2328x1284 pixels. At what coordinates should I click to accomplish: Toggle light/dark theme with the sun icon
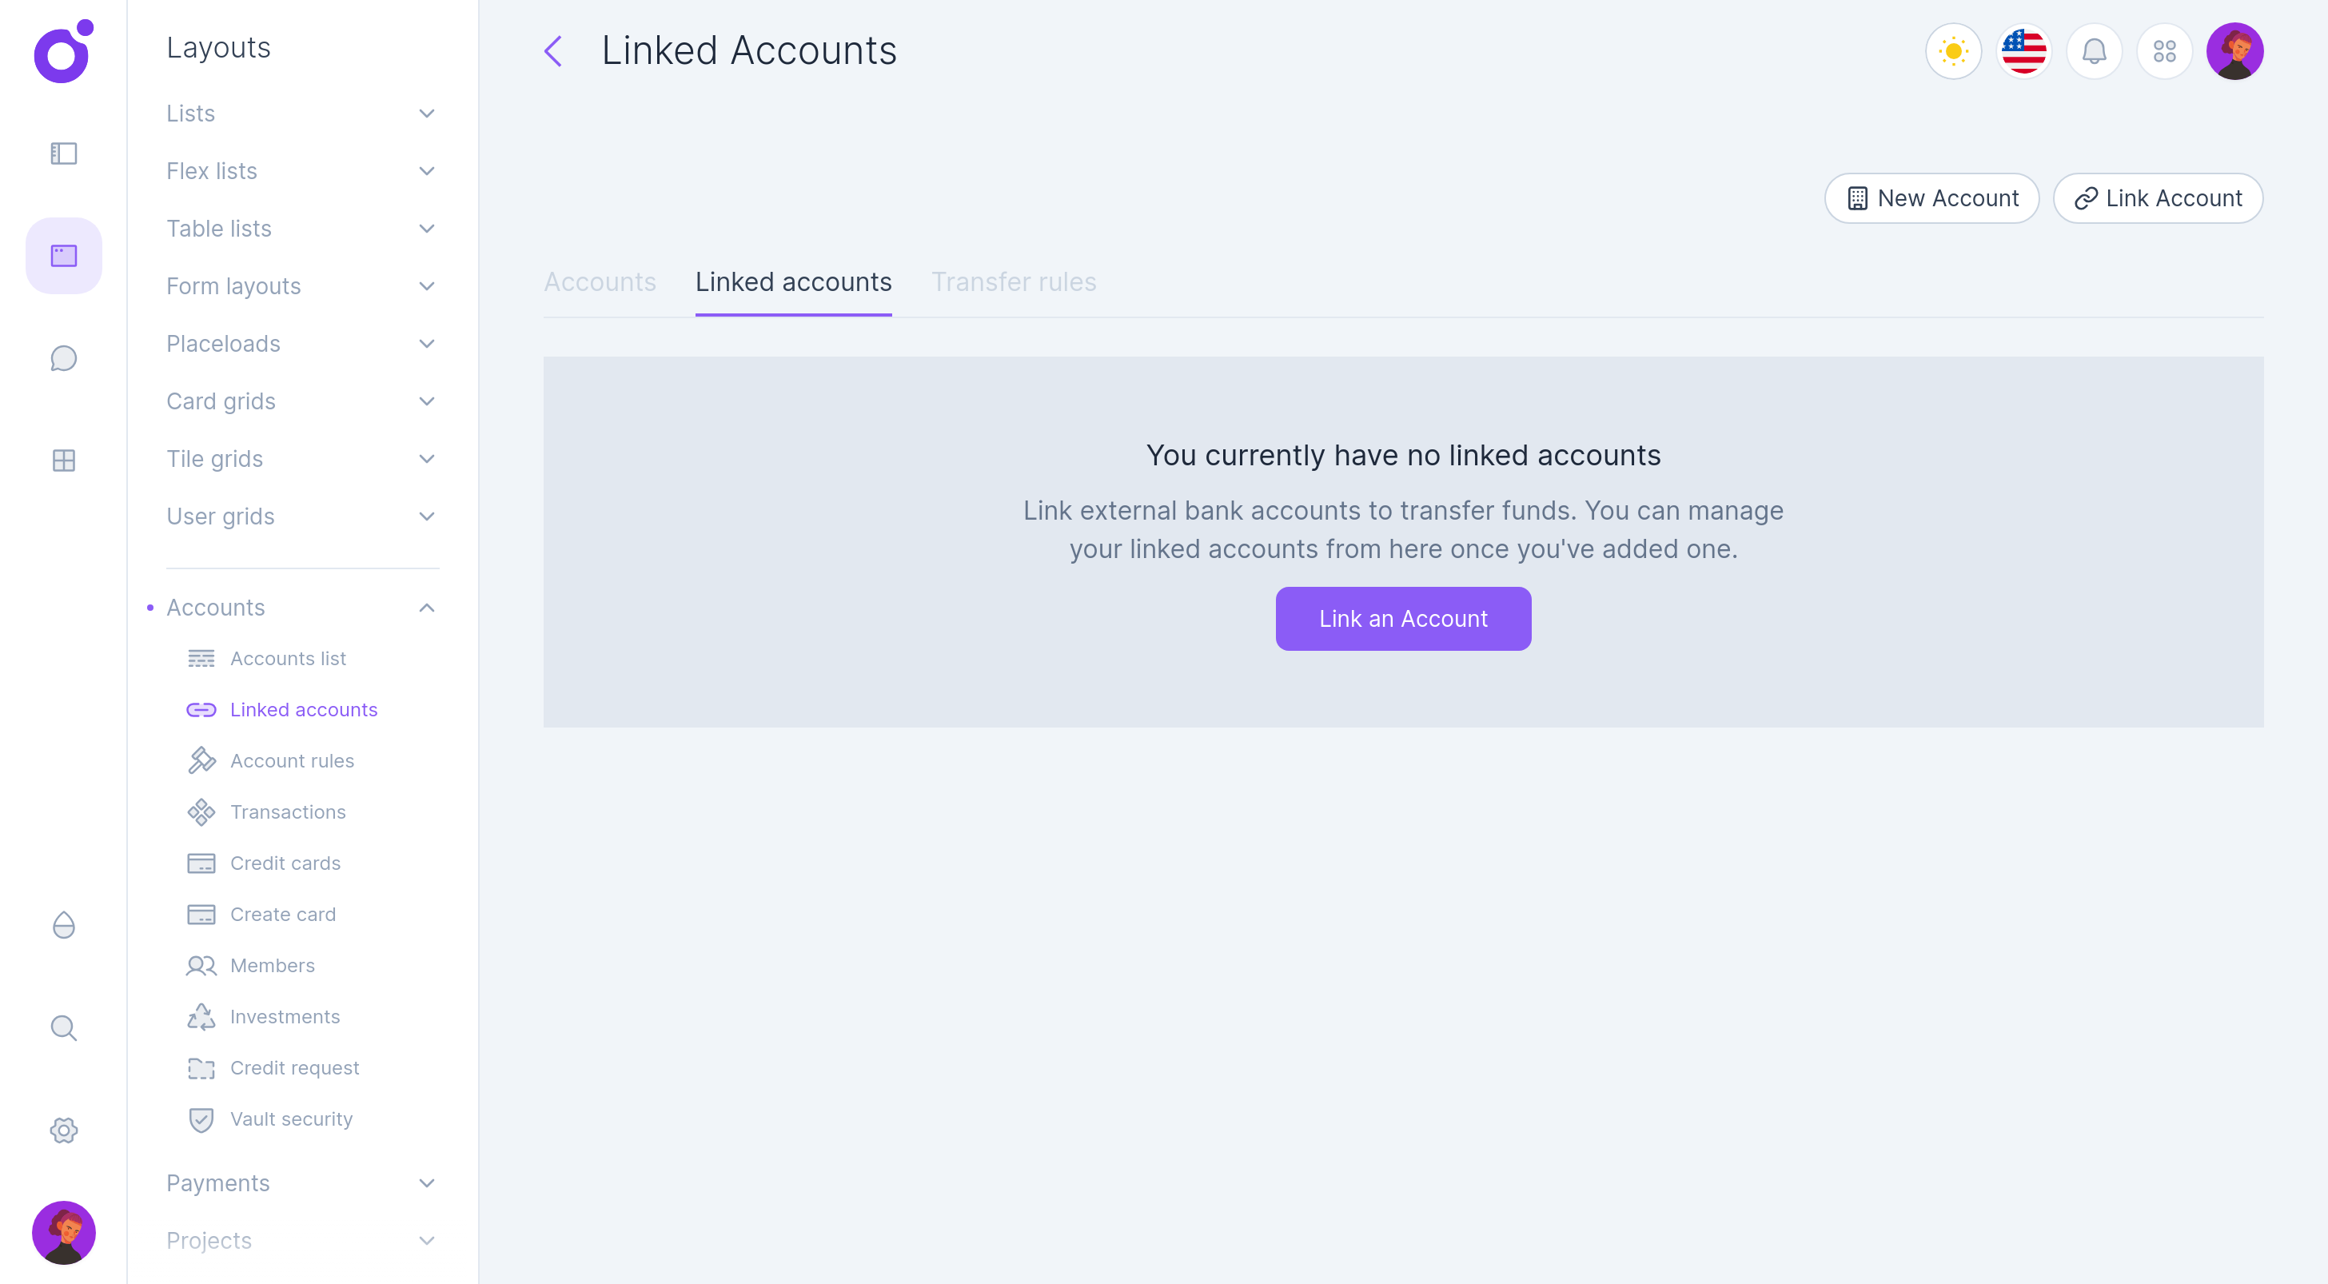pyautogui.click(x=1953, y=51)
